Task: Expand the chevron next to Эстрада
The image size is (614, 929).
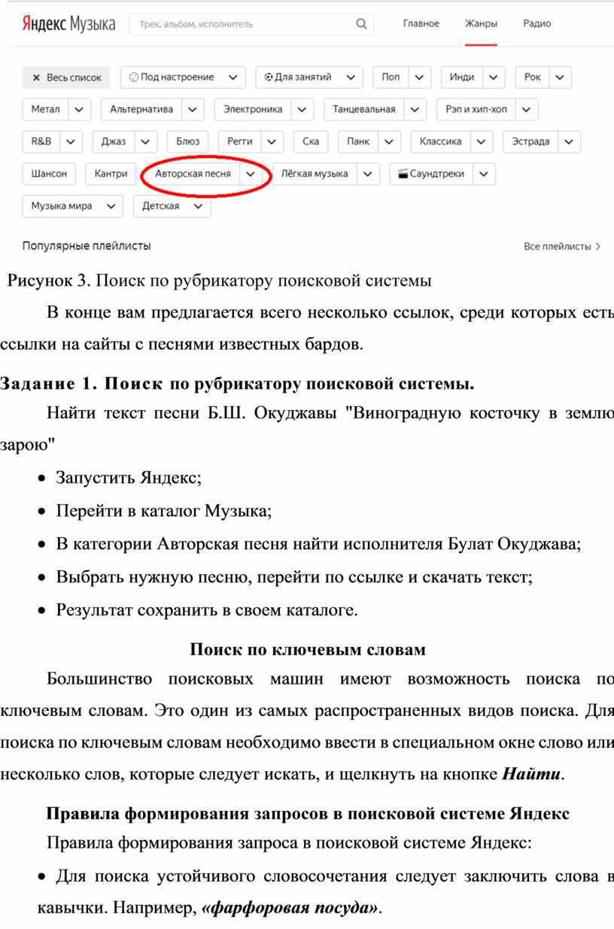Action: 570,141
